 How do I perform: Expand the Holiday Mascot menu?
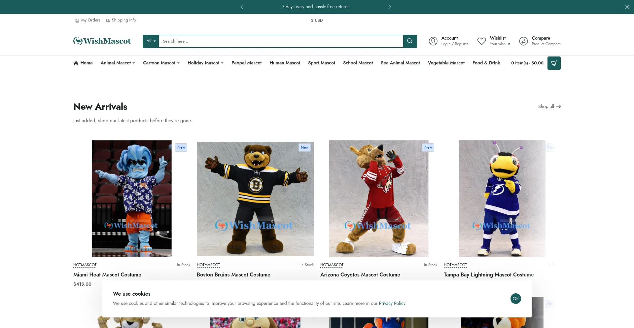pyautogui.click(x=205, y=63)
